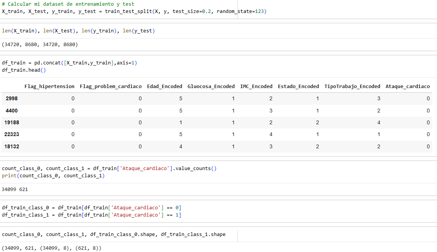This screenshot has width=437, height=252.
Task: Select the len(X_train) code cell
Action: coord(78,31)
